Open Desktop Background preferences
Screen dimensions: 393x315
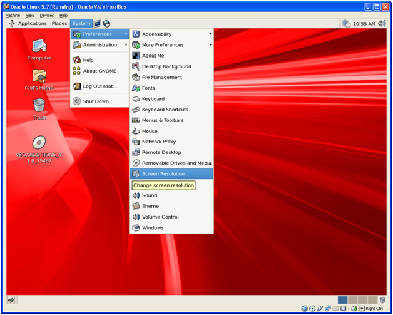(x=171, y=66)
